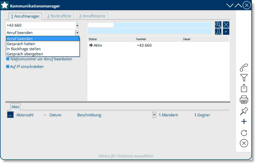Click the Beschreibung column header
The height and width of the screenshot is (164, 256).
coord(89,115)
